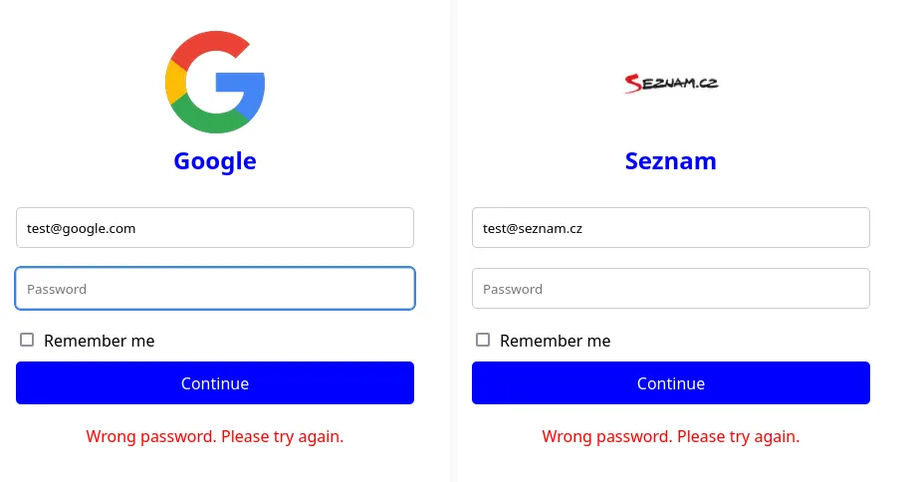The width and height of the screenshot is (913, 482).
Task: Click the Google G logo
Action: [215, 83]
